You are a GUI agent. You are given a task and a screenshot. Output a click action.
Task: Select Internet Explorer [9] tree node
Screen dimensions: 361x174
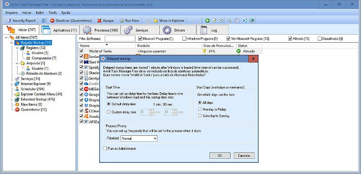(x=36, y=84)
